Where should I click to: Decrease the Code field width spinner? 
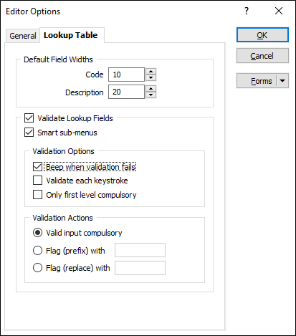(151, 77)
